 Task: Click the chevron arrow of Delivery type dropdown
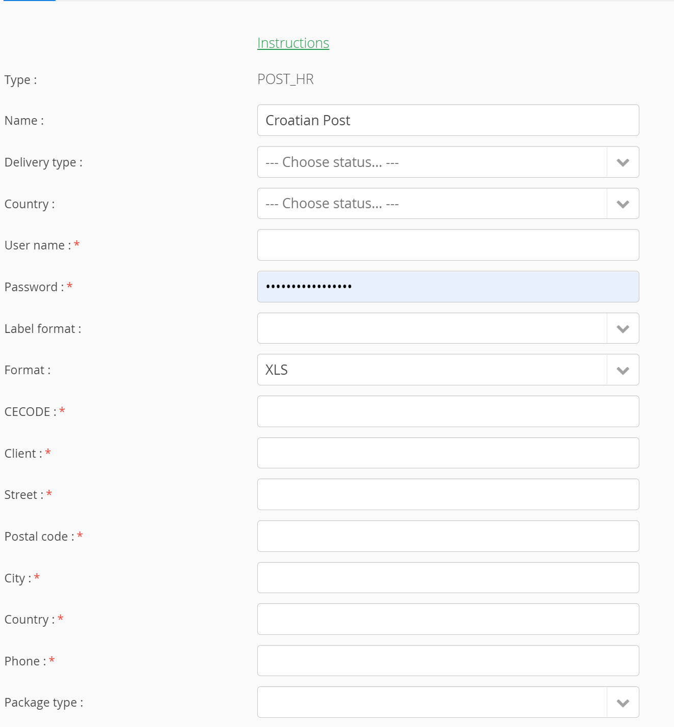pos(623,162)
